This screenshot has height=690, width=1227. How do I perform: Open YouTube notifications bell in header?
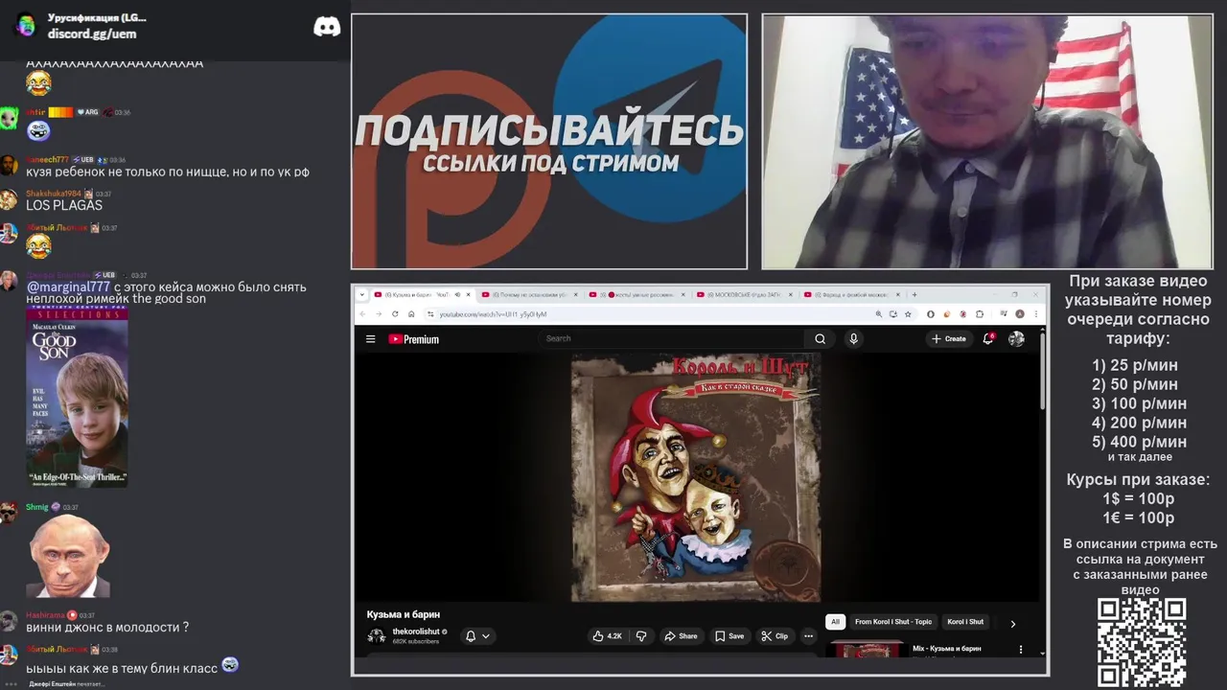[988, 338]
